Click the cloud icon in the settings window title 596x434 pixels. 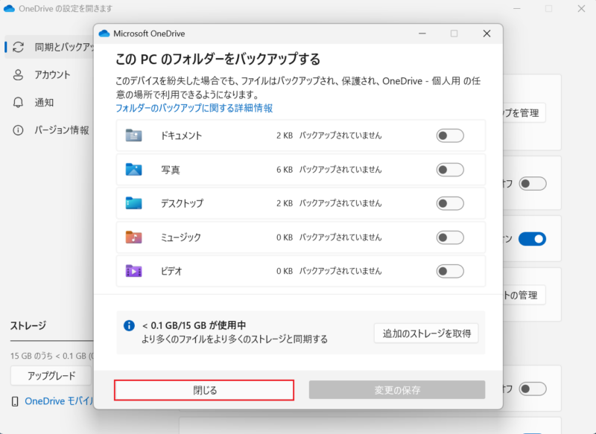pyautogui.click(x=9, y=8)
